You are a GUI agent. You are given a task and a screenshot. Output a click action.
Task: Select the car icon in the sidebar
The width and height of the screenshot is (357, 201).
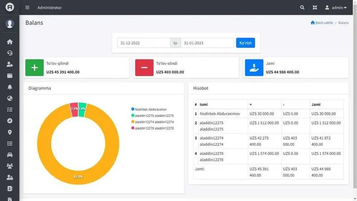[9, 155]
